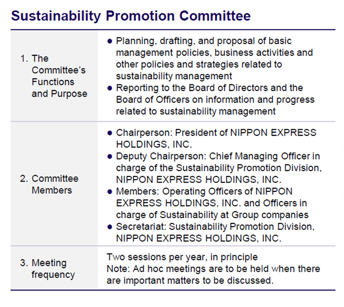Click 'Secretariat: Sustainability Promotion Division' text

click(x=215, y=227)
